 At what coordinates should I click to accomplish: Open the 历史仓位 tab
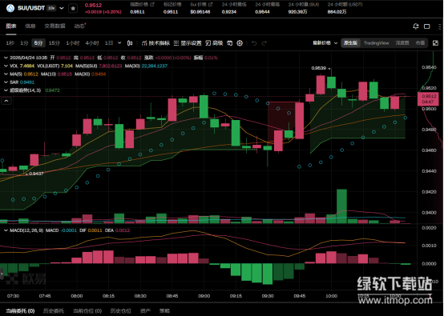coord(121,311)
